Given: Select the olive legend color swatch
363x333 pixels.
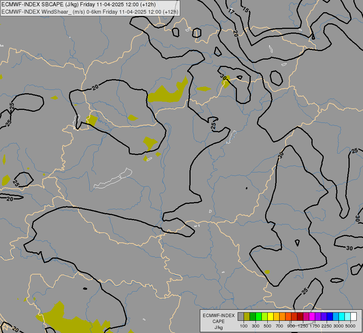Looking at the screenshot, I should pyautogui.click(x=247, y=317).
